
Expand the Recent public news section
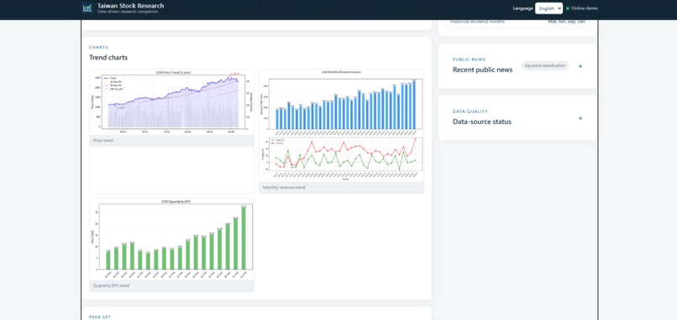pyautogui.click(x=580, y=66)
